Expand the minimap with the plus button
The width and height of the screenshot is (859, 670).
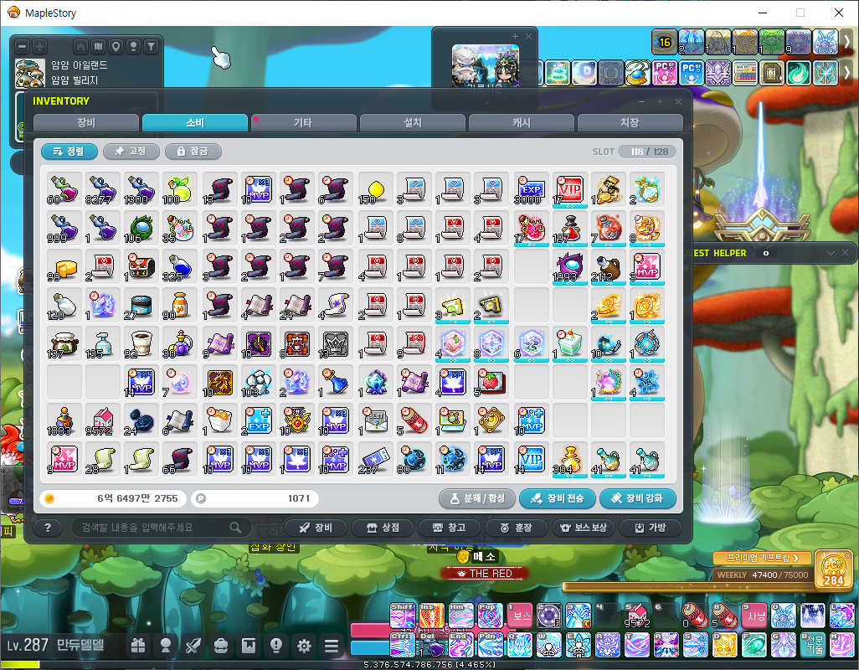[40, 47]
